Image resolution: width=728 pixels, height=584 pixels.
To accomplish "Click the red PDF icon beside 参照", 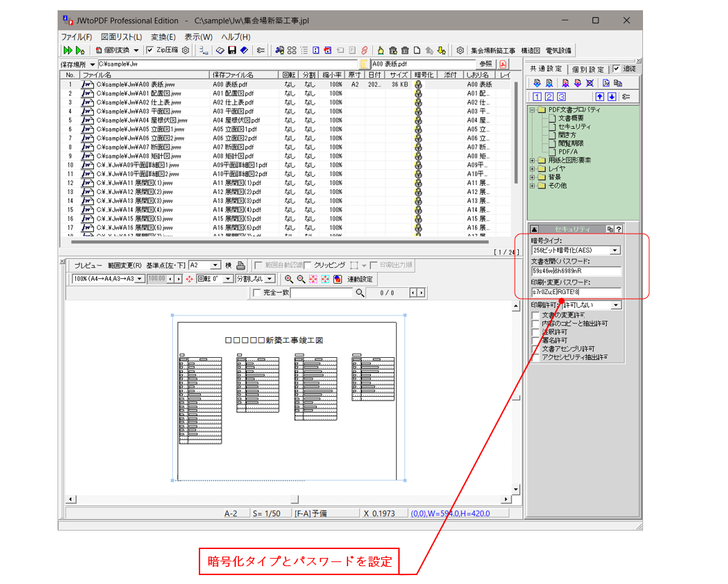I will [502, 64].
